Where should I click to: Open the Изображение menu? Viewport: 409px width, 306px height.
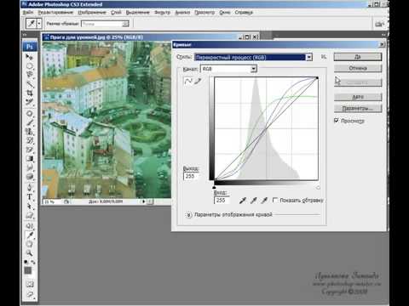tap(92, 13)
